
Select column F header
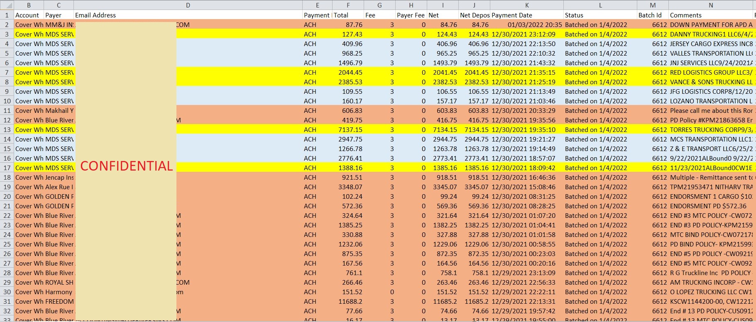(348, 5)
